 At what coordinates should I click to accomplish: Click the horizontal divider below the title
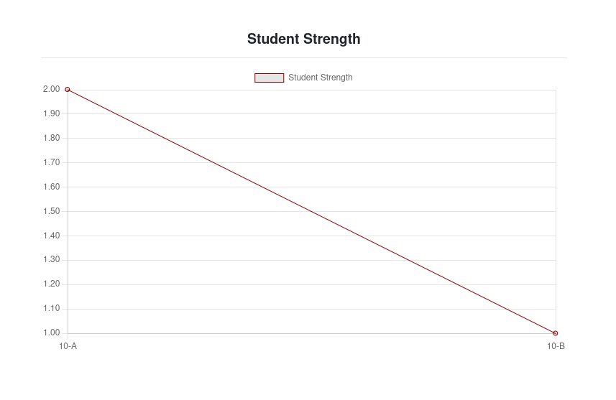303,57
